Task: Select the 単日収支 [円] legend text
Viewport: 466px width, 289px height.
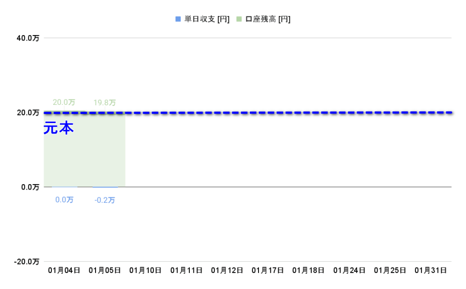Action: pos(207,19)
